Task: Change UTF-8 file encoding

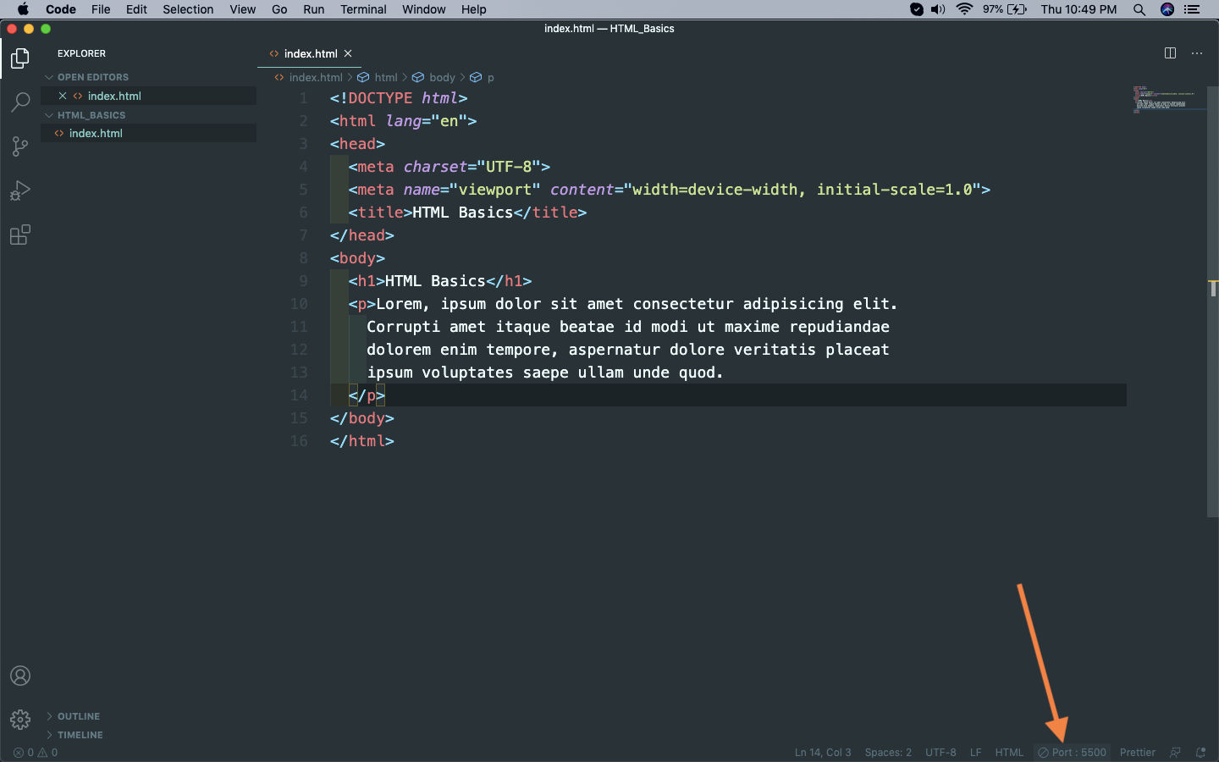Action: [x=940, y=752]
